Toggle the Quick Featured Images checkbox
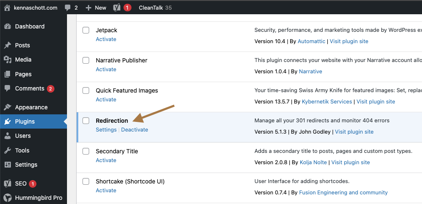This screenshot has width=422, height=204. click(86, 90)
